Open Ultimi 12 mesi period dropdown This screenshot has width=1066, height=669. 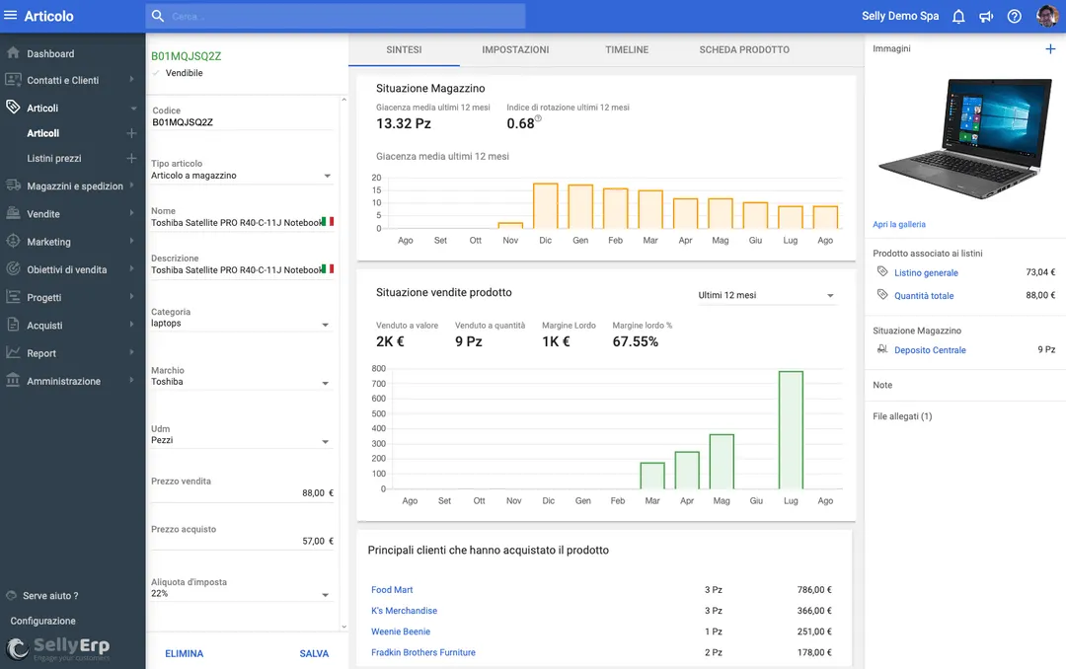(766, 295)
